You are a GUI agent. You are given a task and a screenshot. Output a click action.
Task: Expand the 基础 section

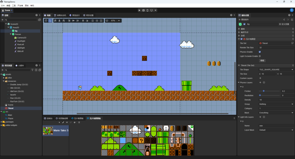pos(239,29)
